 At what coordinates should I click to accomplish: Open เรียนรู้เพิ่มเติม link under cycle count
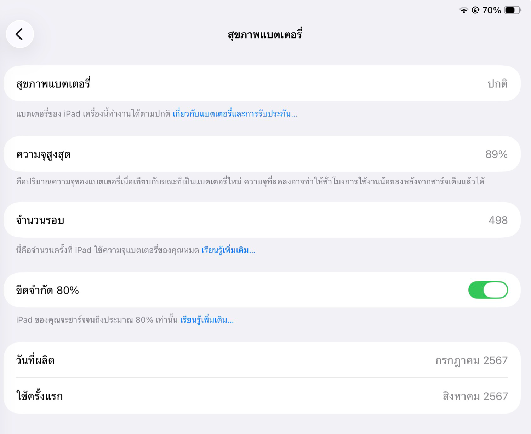pyautogui.click(x=228, y=250)
